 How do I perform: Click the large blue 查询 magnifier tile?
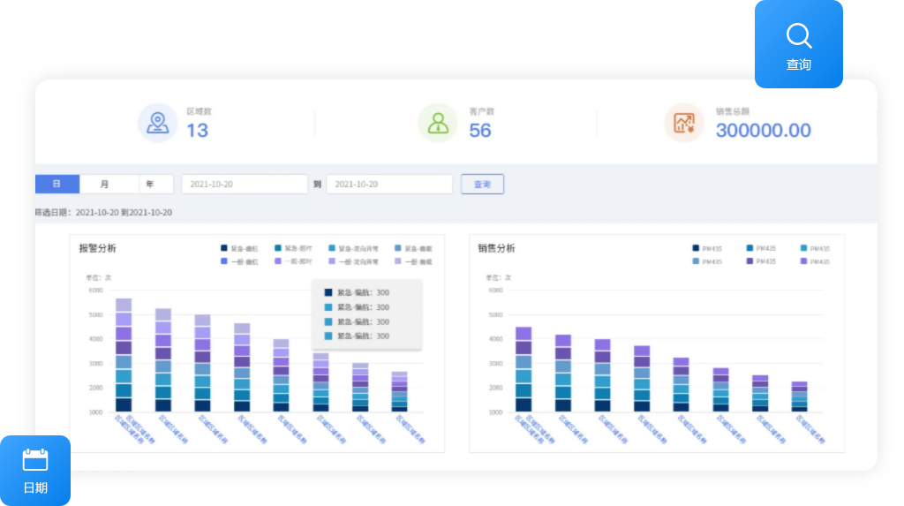pyautogui.click(x=798, y=44)
